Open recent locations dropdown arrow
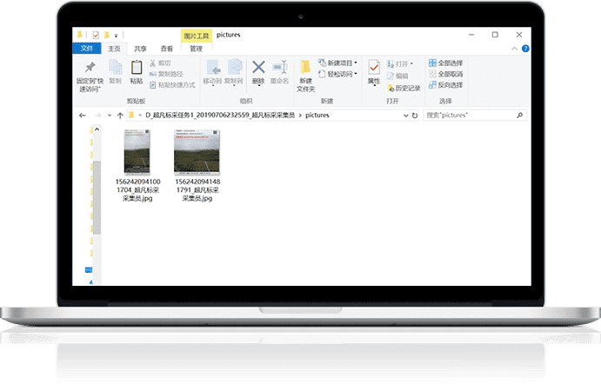Viewport: 601px width, 384px height. [x=110, y=116]
